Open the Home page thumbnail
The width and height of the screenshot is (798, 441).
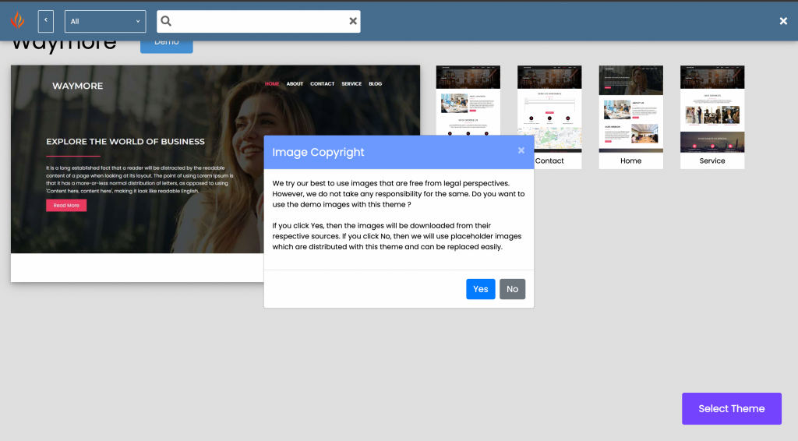coord(630,117)
